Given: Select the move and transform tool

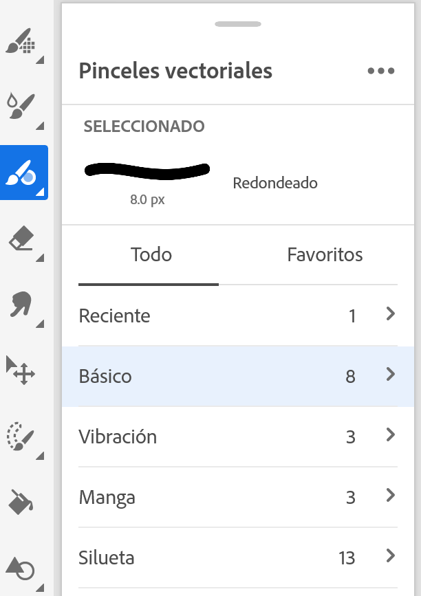Looking at the screenshot, I should click(x=22, y=370).
